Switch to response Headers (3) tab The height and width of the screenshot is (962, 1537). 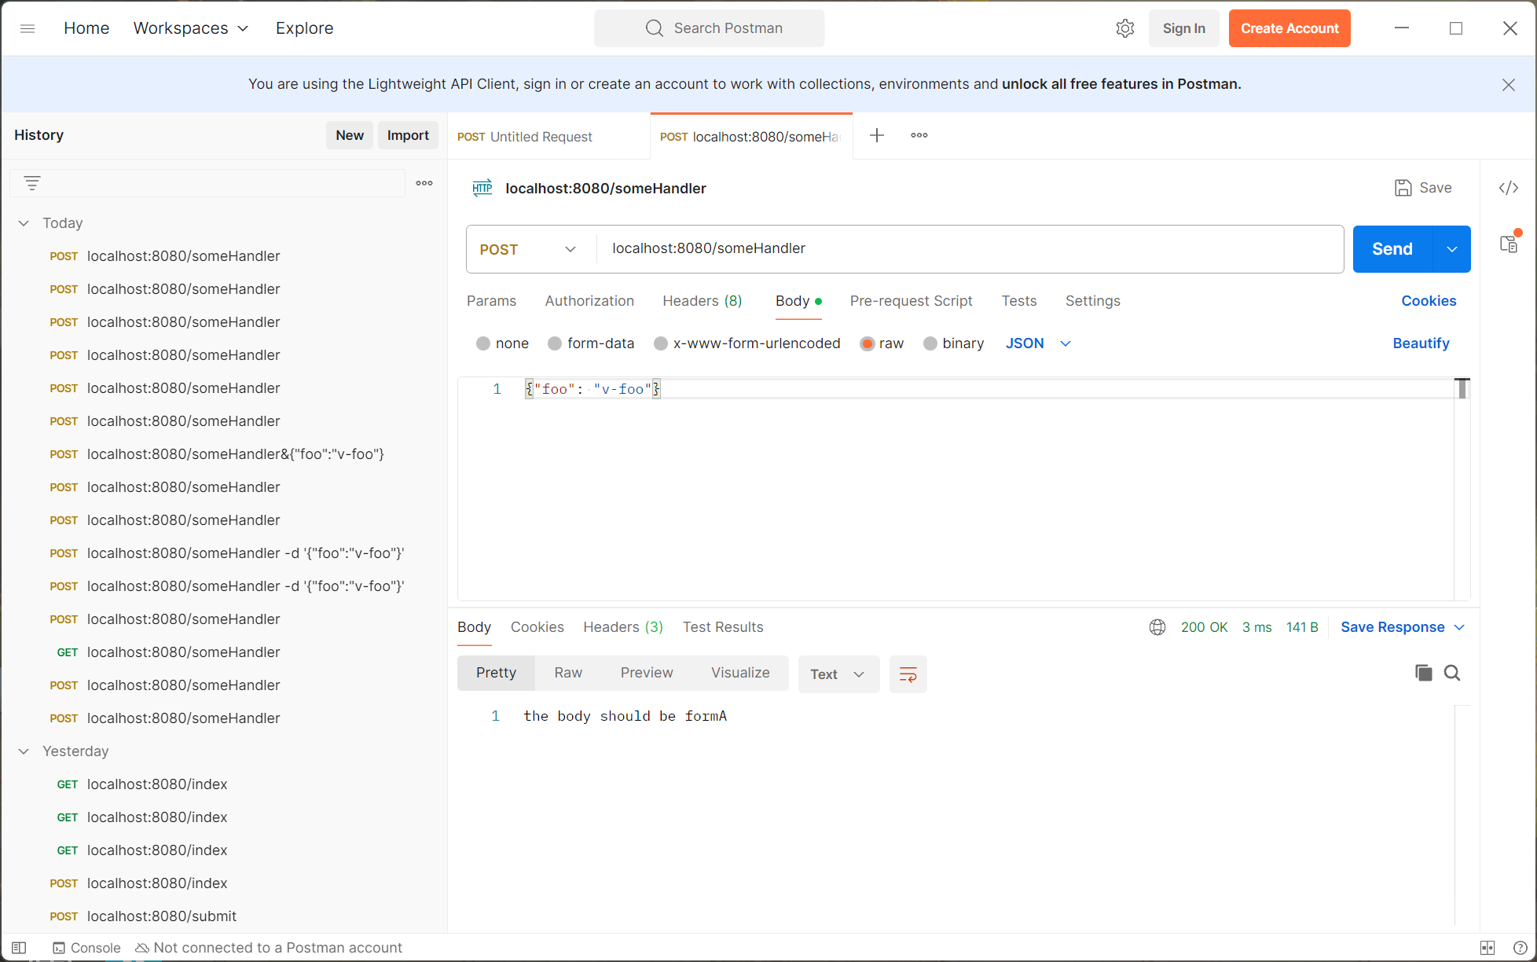coord(623,627)
